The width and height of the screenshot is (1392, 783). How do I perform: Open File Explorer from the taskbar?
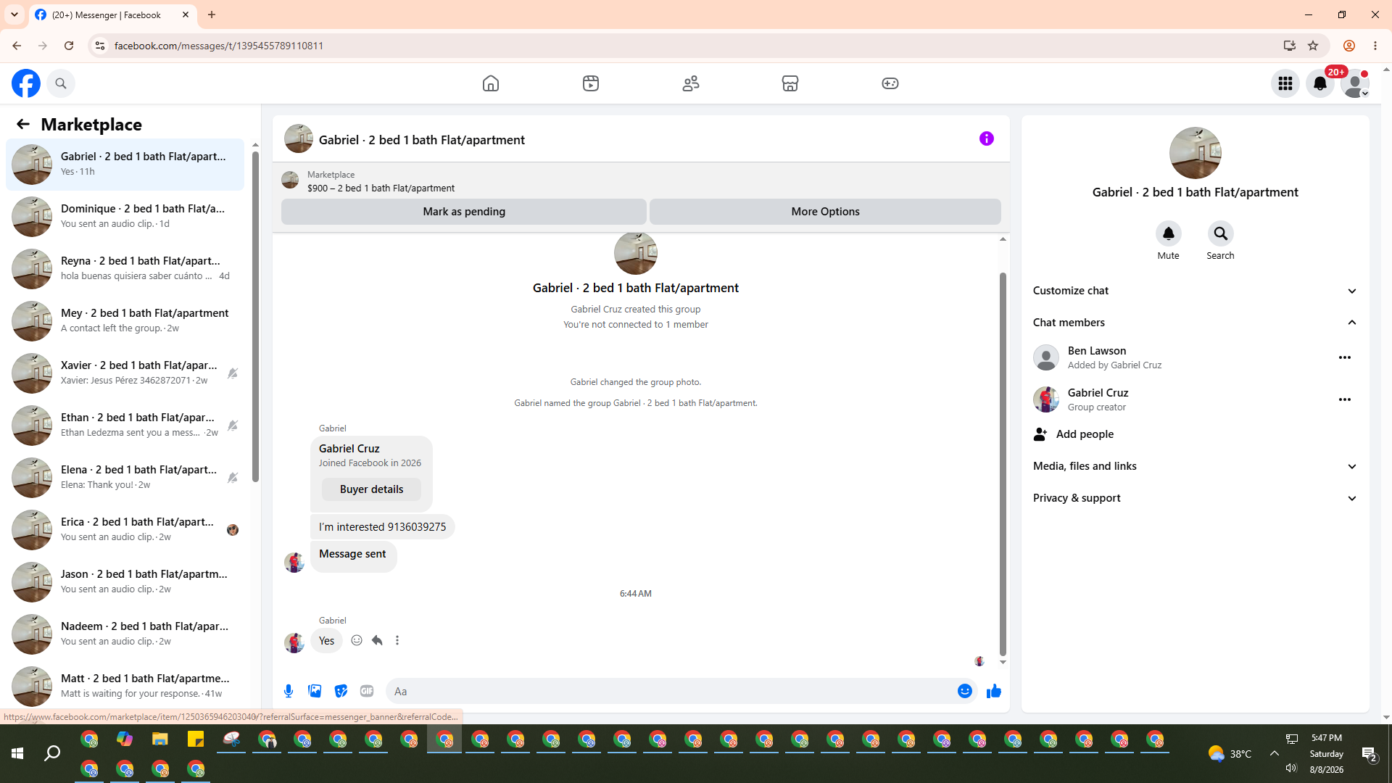(160, 739)
